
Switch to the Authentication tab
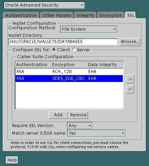[21, 15]
